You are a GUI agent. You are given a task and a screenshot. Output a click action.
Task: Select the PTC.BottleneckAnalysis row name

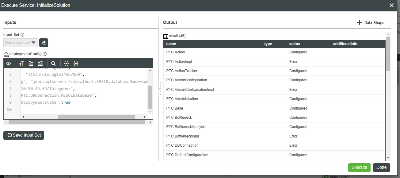point(186,127)
